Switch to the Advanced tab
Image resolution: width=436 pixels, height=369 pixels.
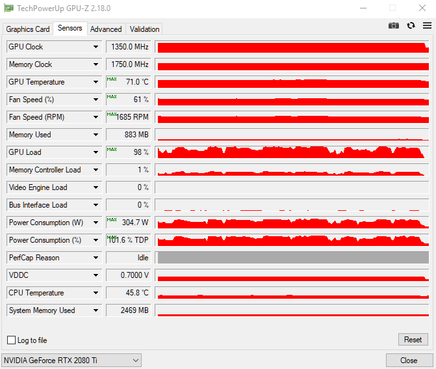[106, 29]
